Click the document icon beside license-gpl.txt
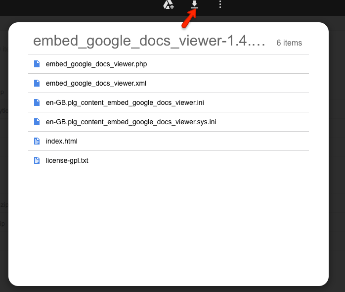 click(x=37, y=160)
